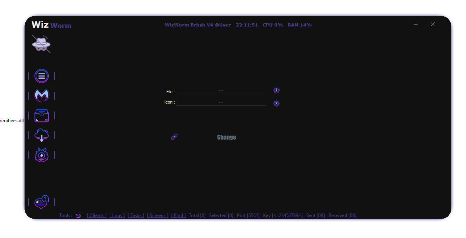The height and width of the screenshot is (238, 466).
Task: Click the browse icon beside Icon field
Action: pyautogui.click(x=277, y=104)
